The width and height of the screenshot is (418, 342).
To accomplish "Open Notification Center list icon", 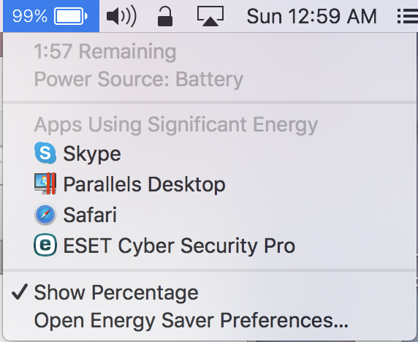I will [407, 16].
